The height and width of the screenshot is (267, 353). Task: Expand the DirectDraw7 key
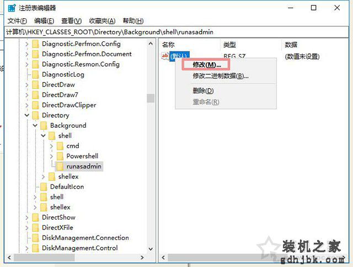[27, 95]
